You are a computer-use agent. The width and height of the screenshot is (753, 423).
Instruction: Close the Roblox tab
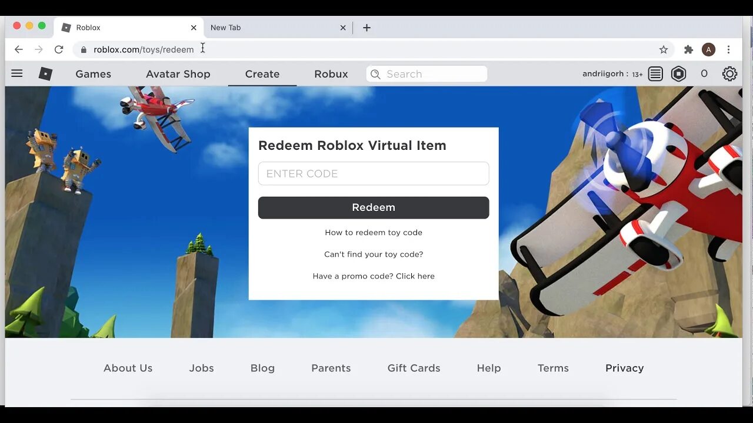pyautogui.click(x=194, y=28)
